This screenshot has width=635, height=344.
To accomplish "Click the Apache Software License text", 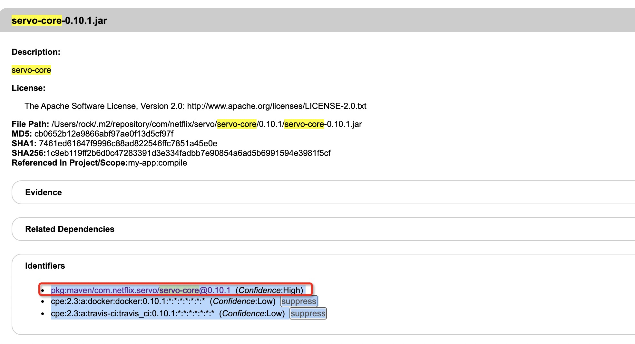I will pos(195,106).
